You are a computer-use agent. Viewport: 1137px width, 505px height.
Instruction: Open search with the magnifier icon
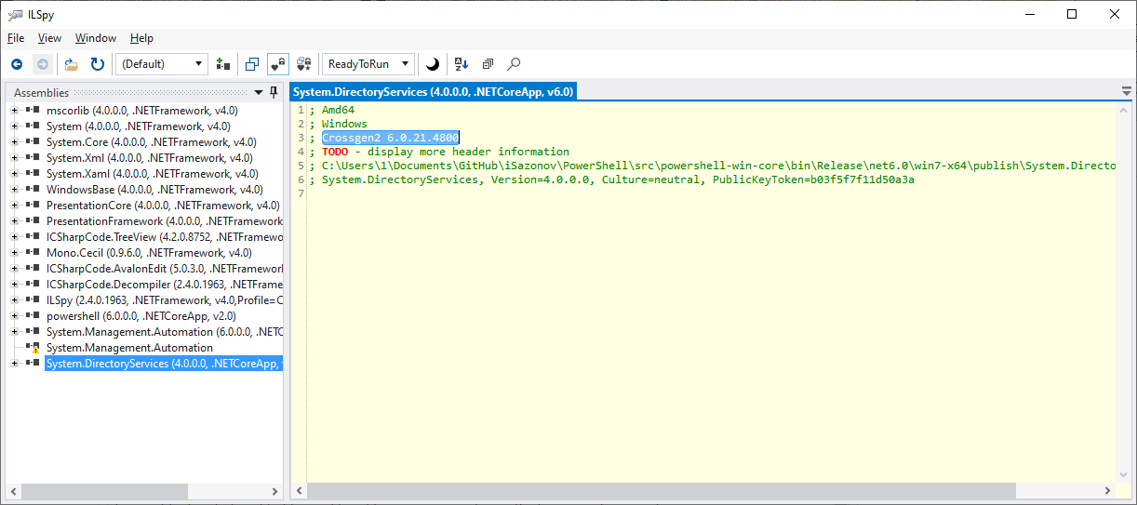[514, 64]
